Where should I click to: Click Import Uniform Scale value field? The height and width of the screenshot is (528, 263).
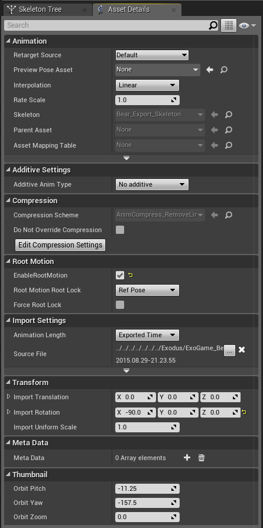tap(147, 427)
